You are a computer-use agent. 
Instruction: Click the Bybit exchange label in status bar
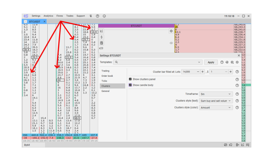pos(27,145)
